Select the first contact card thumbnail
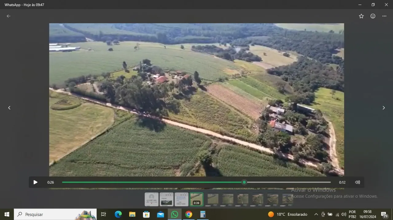Screen dimensions: 393x220 pos(152,199)
